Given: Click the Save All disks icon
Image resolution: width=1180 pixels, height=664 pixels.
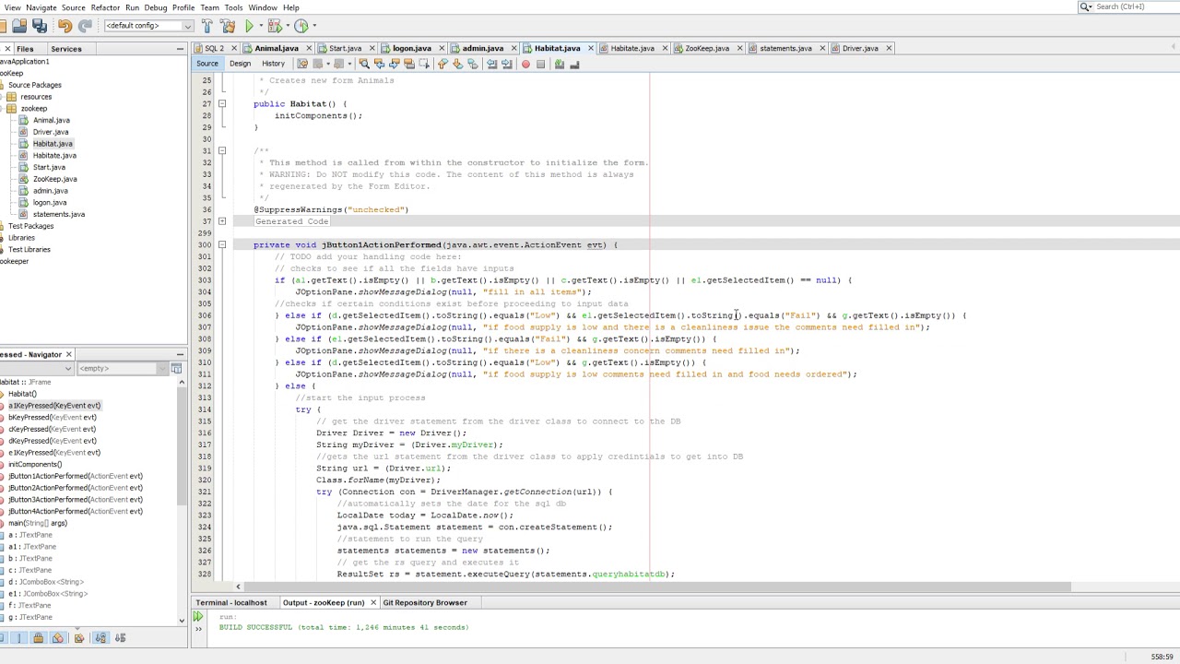Looking at the screenshot, I should point(40,26).
